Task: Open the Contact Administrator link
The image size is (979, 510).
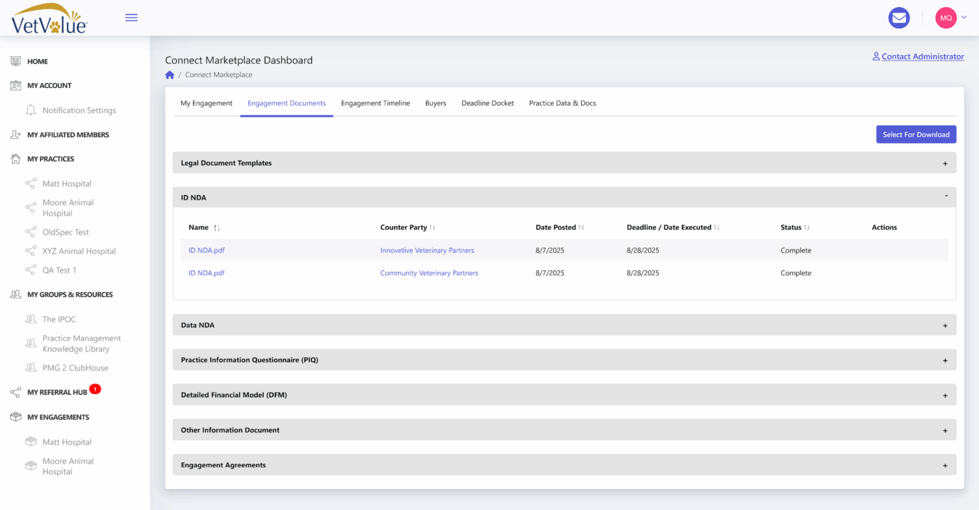Action: tap(922, 57)
